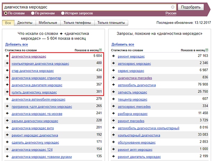Add 'диагностика мерседес вито' via plus icon
Screen dimensions: 215x161
[x=7, y=128]
